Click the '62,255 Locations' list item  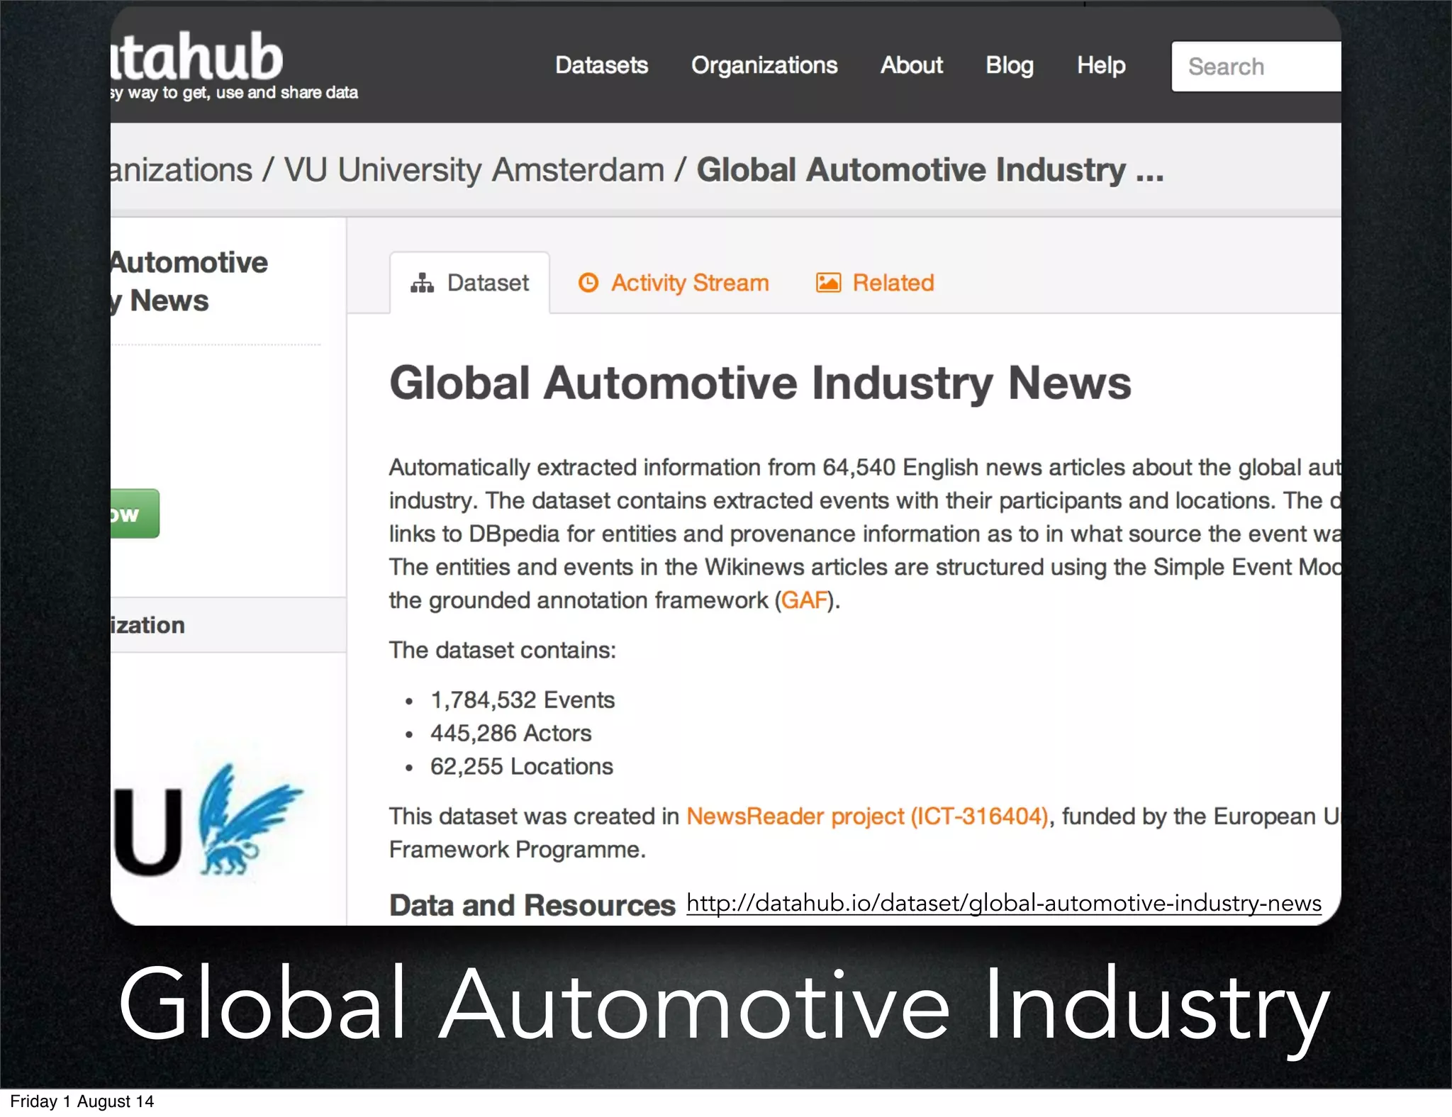pos(521,767)
